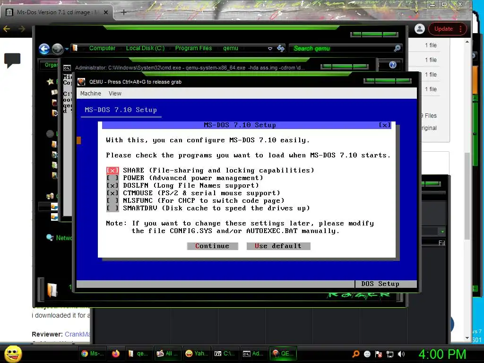Click the Organize button in Explorer
Screen dimensions: 484x363
pyautogui.click(x=50, y=65)
